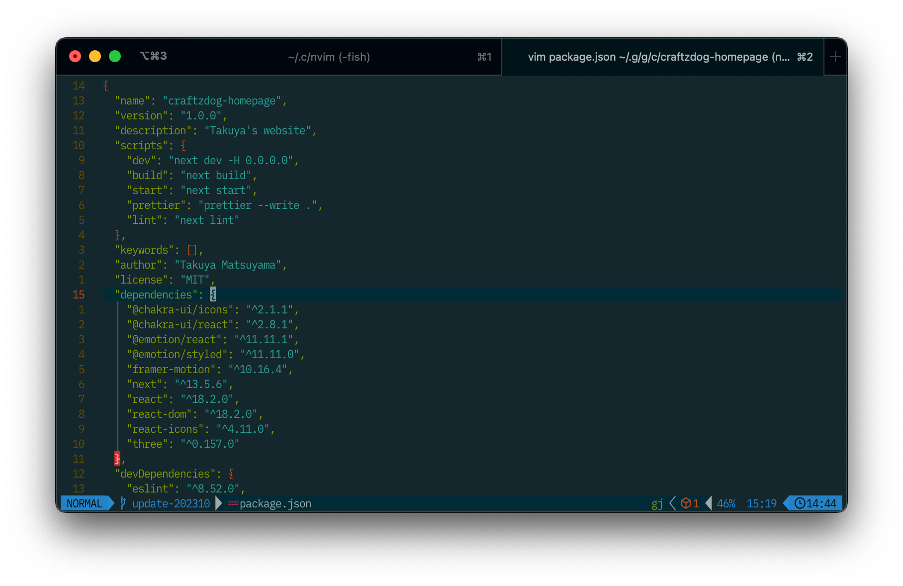Click the opening root brace on first line
The height and width of the screenshot is (586, 903).
105,86
